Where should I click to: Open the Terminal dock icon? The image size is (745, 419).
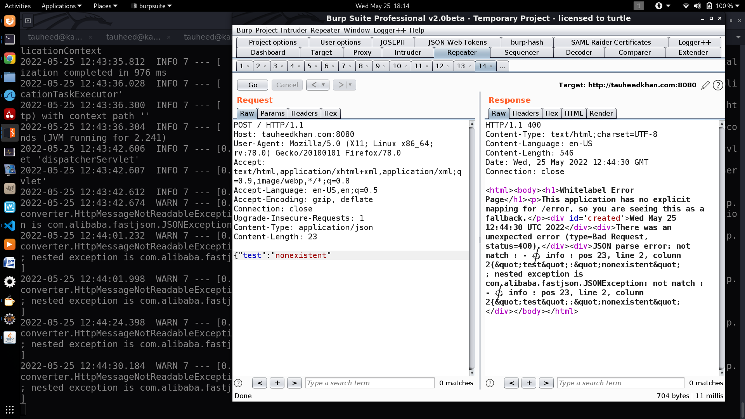10,39
